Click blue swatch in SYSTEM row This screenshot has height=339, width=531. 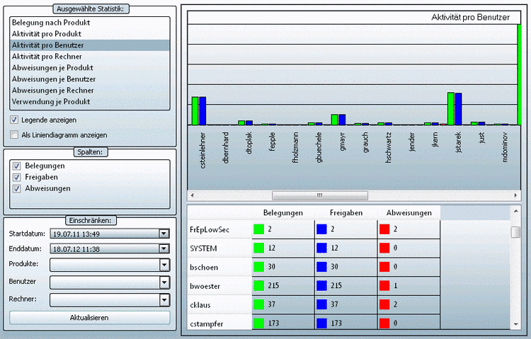point(321,248)
